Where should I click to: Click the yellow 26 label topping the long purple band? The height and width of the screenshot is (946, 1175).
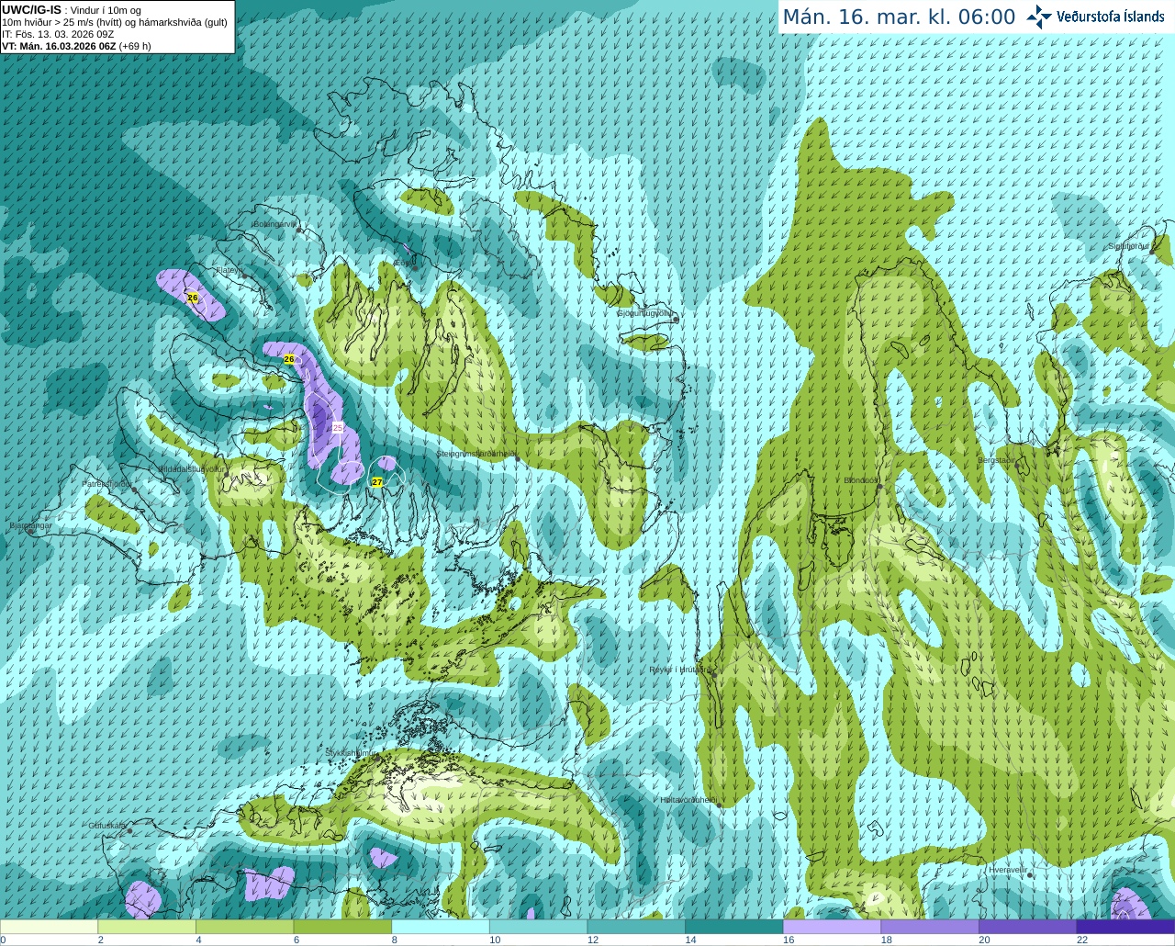(289, 359)
